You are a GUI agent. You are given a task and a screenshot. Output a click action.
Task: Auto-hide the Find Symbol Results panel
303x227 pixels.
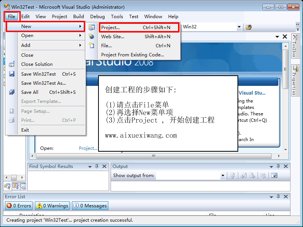point(97,166)
